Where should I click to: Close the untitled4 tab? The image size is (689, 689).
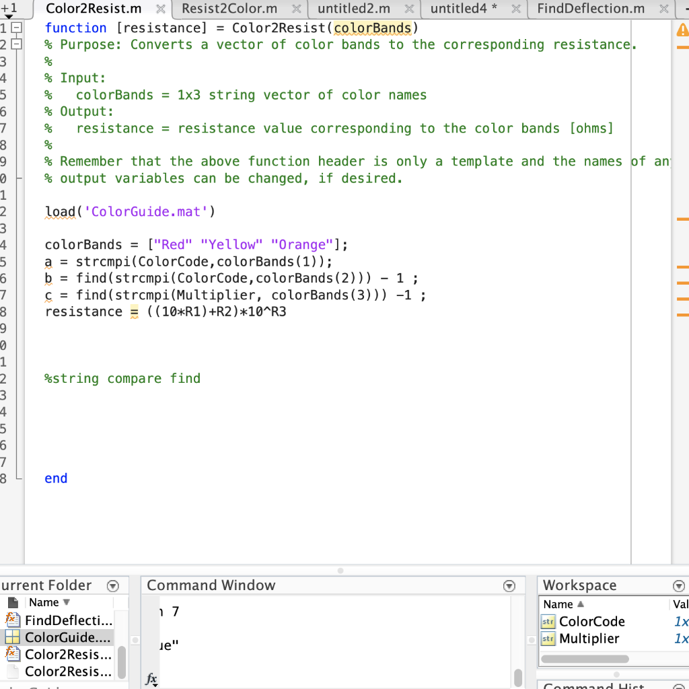(516, 9)
